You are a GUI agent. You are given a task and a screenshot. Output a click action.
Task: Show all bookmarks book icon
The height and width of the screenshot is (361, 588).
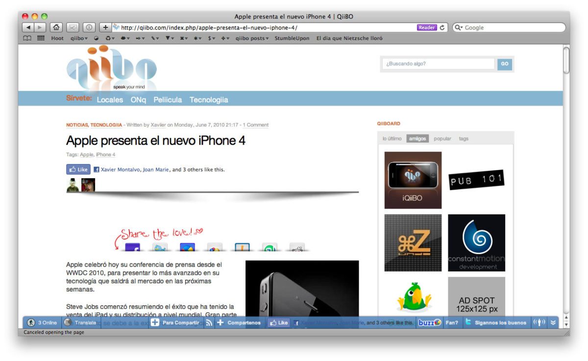[x=28, y=38]
